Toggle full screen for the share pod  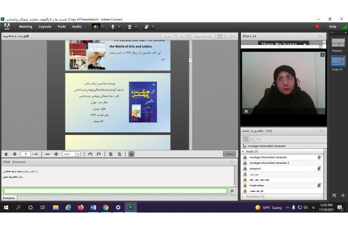click(220, 36)
